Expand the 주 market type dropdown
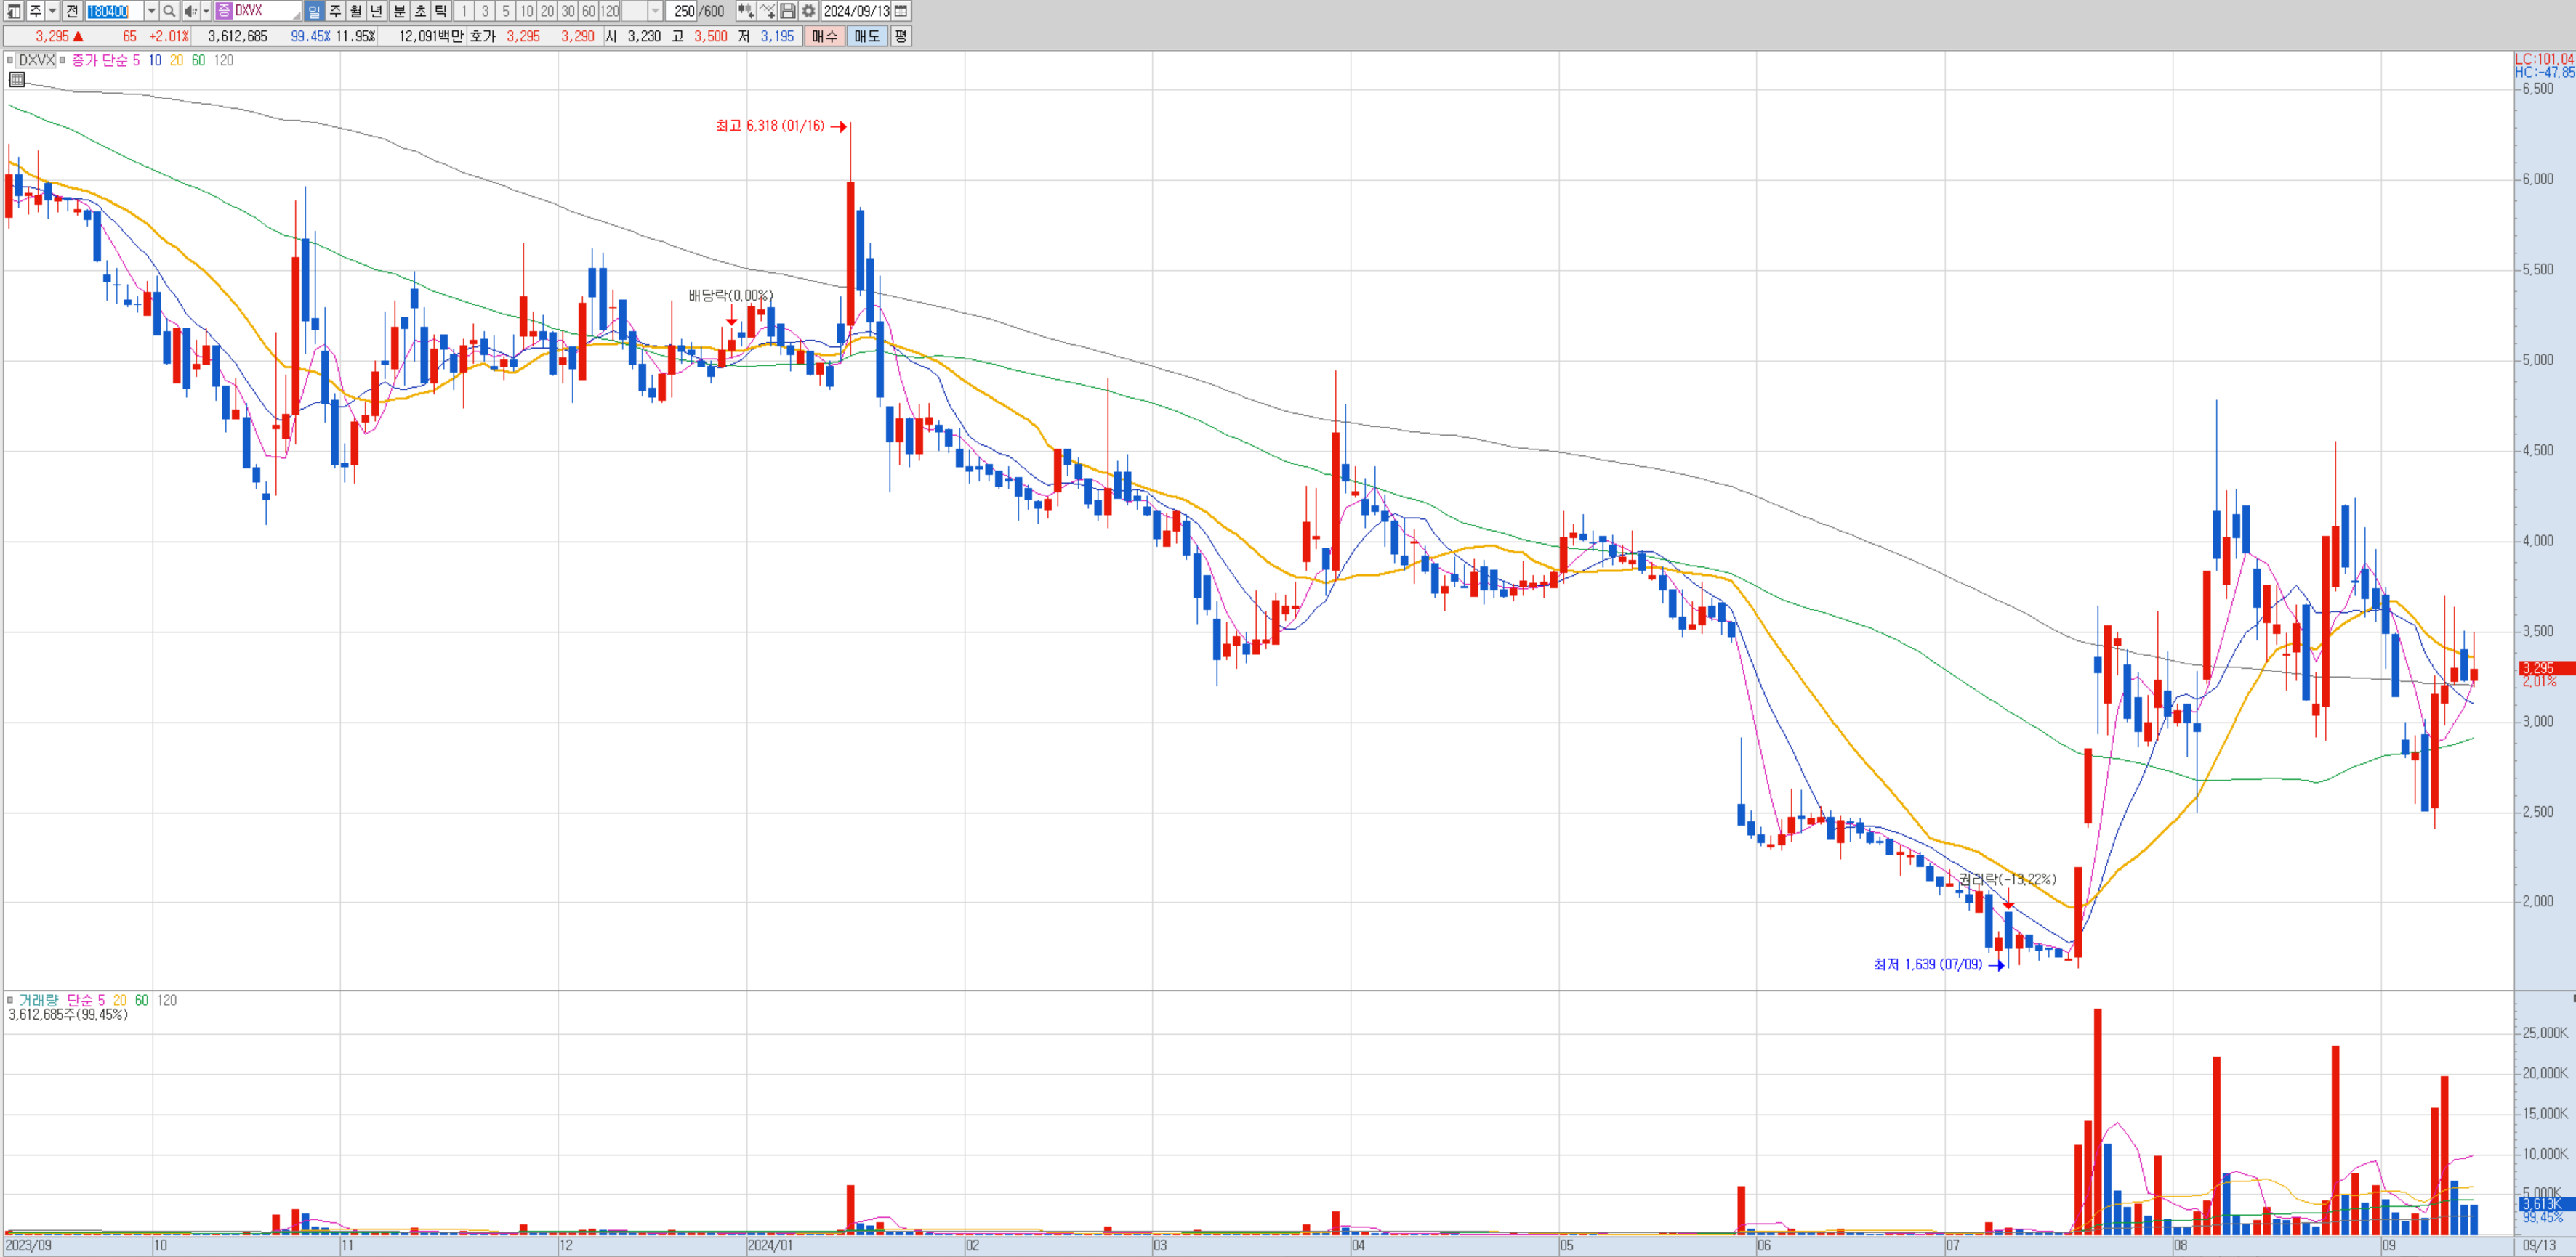The width and height of the screenshot is (2576, 1257). [x=52, y=11]
